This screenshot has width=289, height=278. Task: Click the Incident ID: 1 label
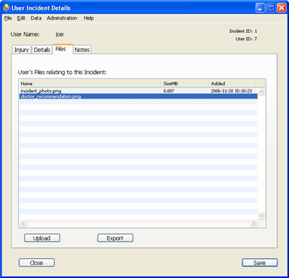point(243,31)
